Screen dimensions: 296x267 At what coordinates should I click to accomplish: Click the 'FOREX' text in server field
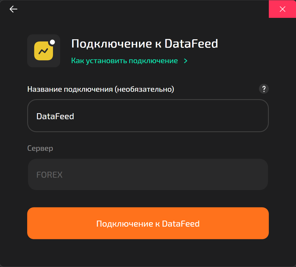click(49, 175)
